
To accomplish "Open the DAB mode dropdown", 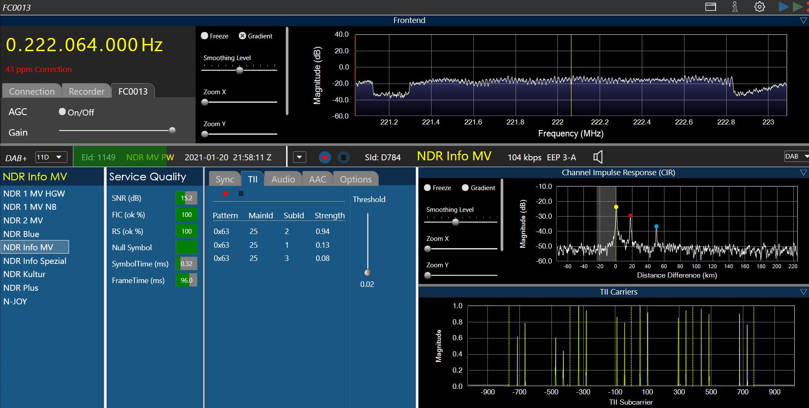I will tap(796, 156).
